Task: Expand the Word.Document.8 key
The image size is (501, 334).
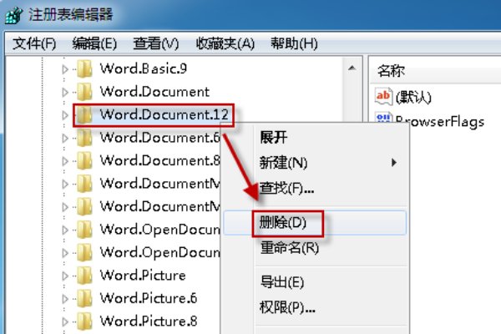Action: (65, 161)
